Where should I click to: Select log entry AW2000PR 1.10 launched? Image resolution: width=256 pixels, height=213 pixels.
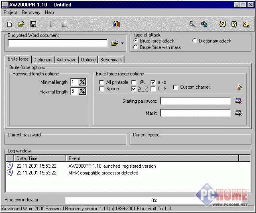112,166
